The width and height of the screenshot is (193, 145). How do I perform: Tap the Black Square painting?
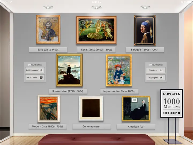click(91, 108)
